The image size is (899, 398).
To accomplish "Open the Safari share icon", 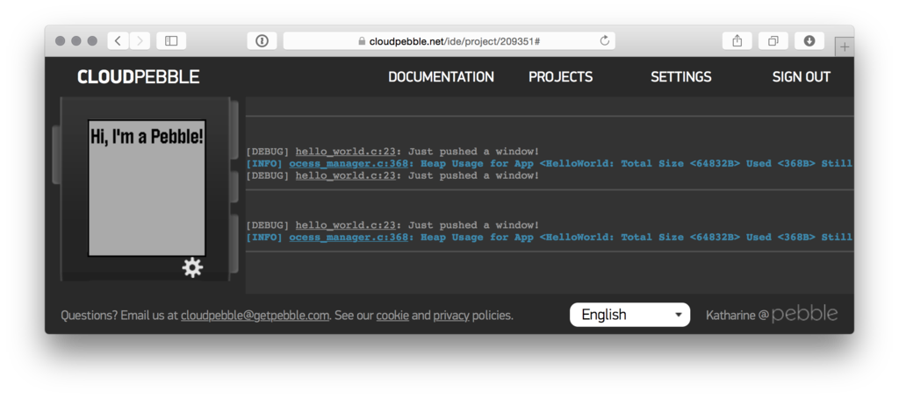I will click(x=737, y=40).
